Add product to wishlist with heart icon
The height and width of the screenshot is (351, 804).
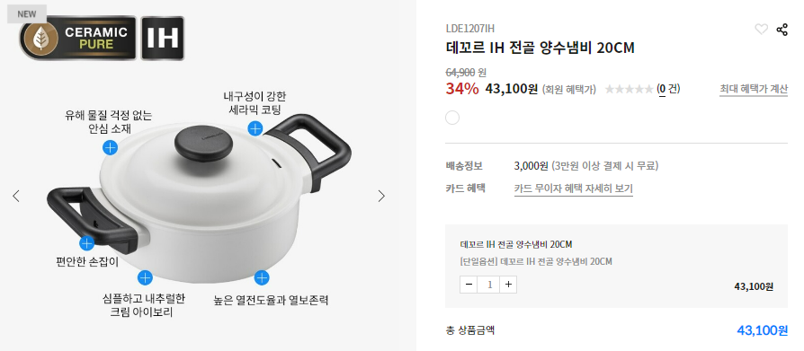(762, 30)
